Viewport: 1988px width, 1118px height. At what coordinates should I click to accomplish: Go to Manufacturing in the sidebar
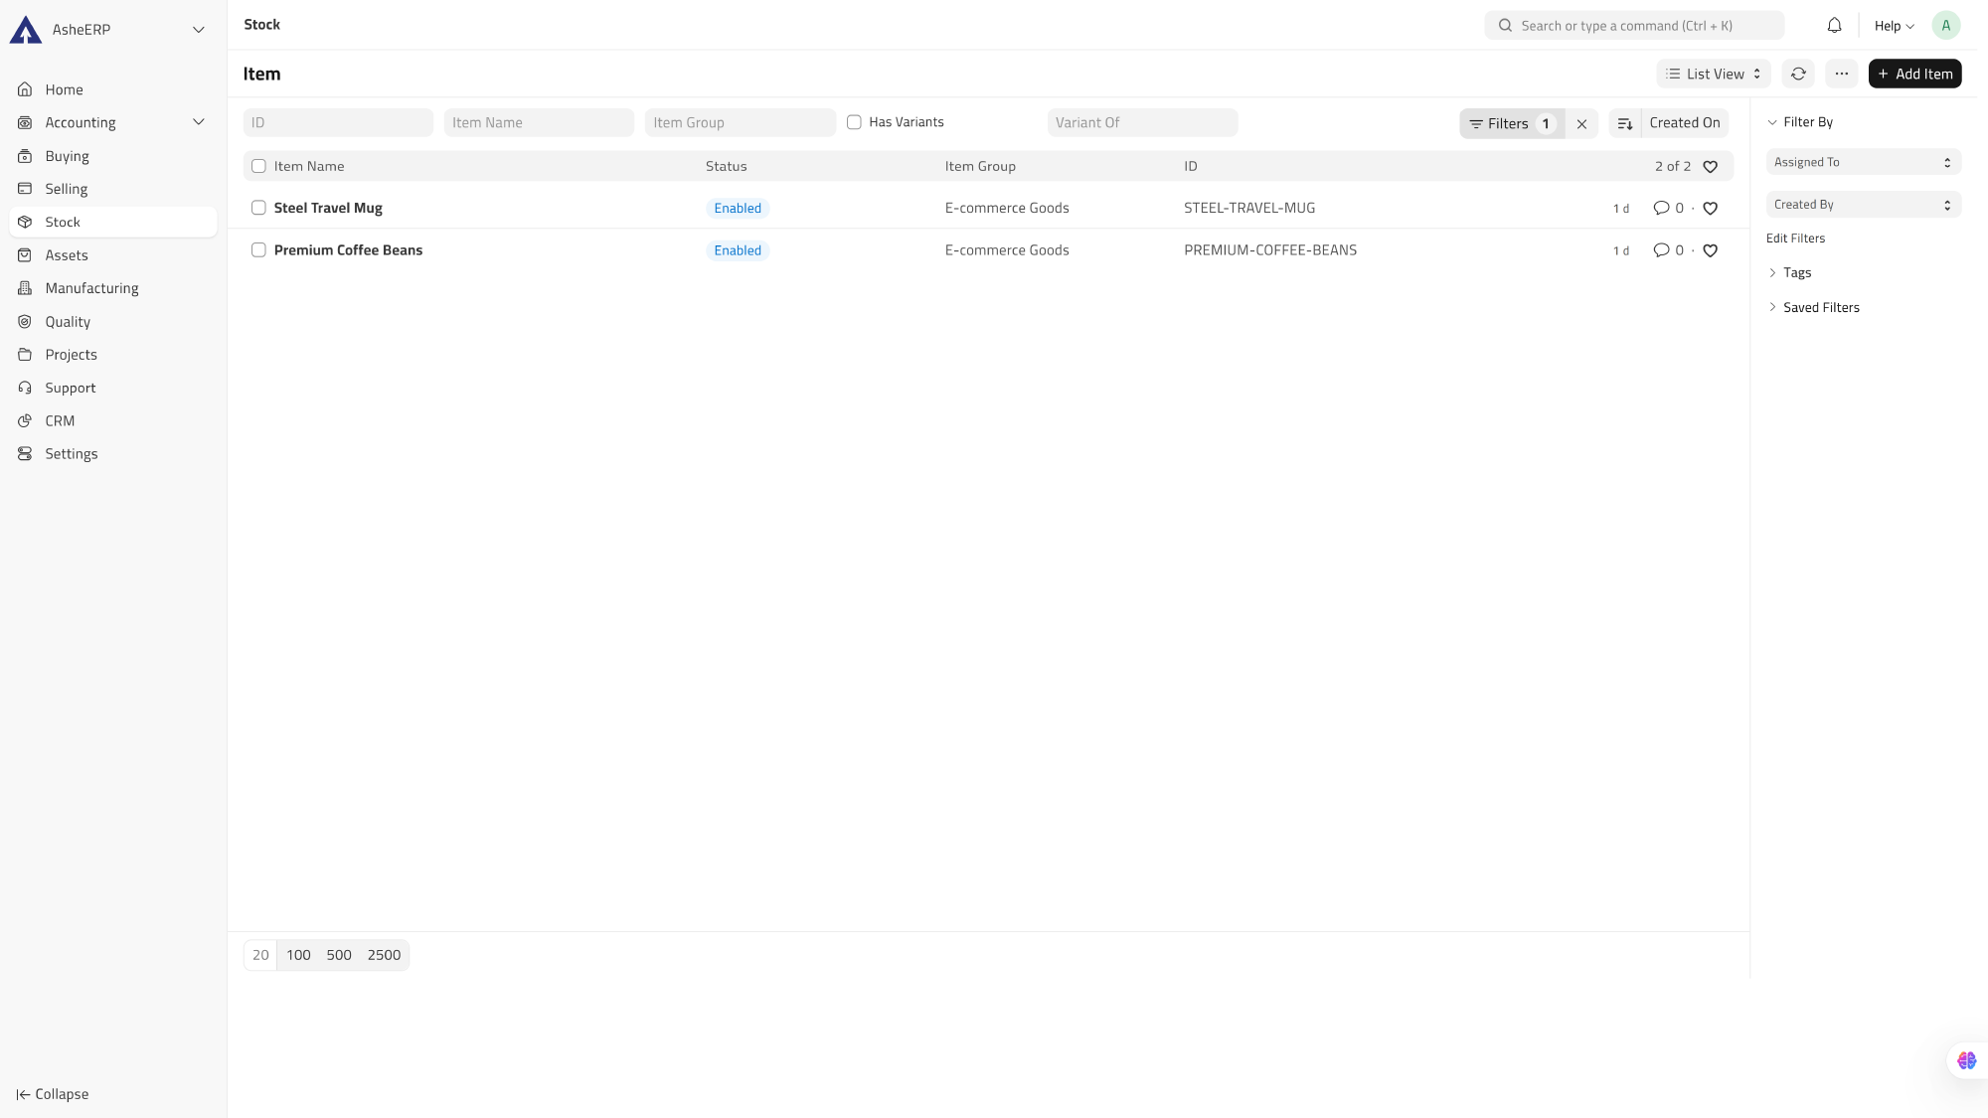click(91, 288)
